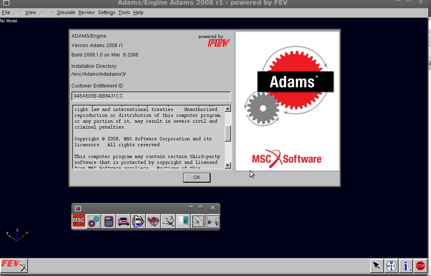Click the 'Installation Directory:' label

tap(94, 66)
